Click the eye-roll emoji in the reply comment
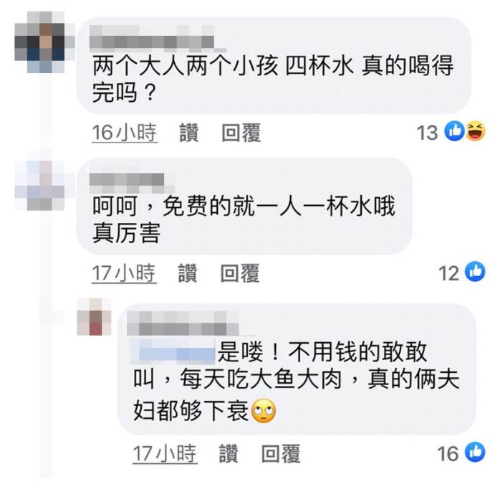This screenshot has width=495, height=487. pos(264,411)
